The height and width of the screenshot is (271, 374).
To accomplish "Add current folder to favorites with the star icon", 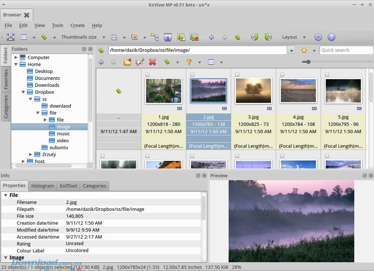I will (x=304, y=50).
